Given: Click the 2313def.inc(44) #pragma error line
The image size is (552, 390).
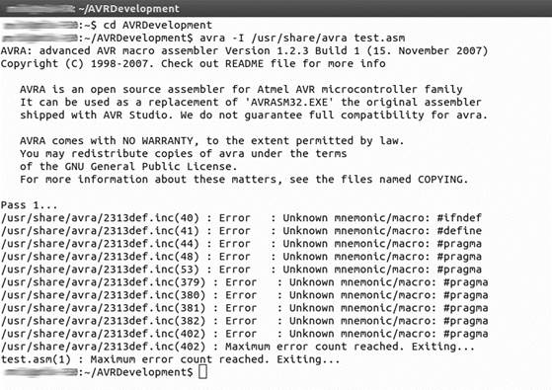Looking at the screenshot, I should point(241,244).
